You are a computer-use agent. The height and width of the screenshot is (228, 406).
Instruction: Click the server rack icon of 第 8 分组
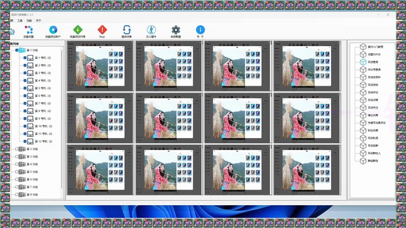(x=22, y=194)
